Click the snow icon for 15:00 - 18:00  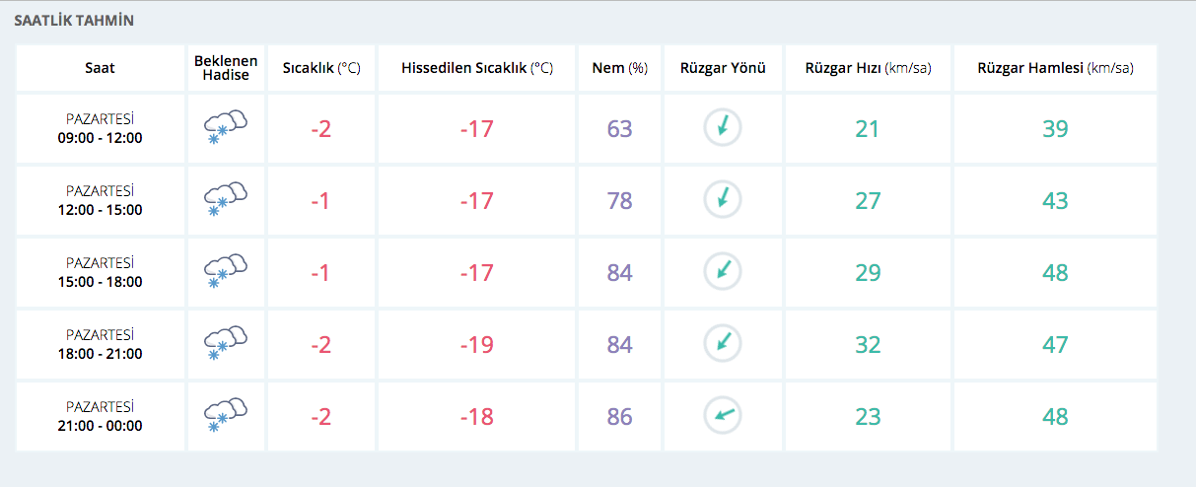(225, 272)
